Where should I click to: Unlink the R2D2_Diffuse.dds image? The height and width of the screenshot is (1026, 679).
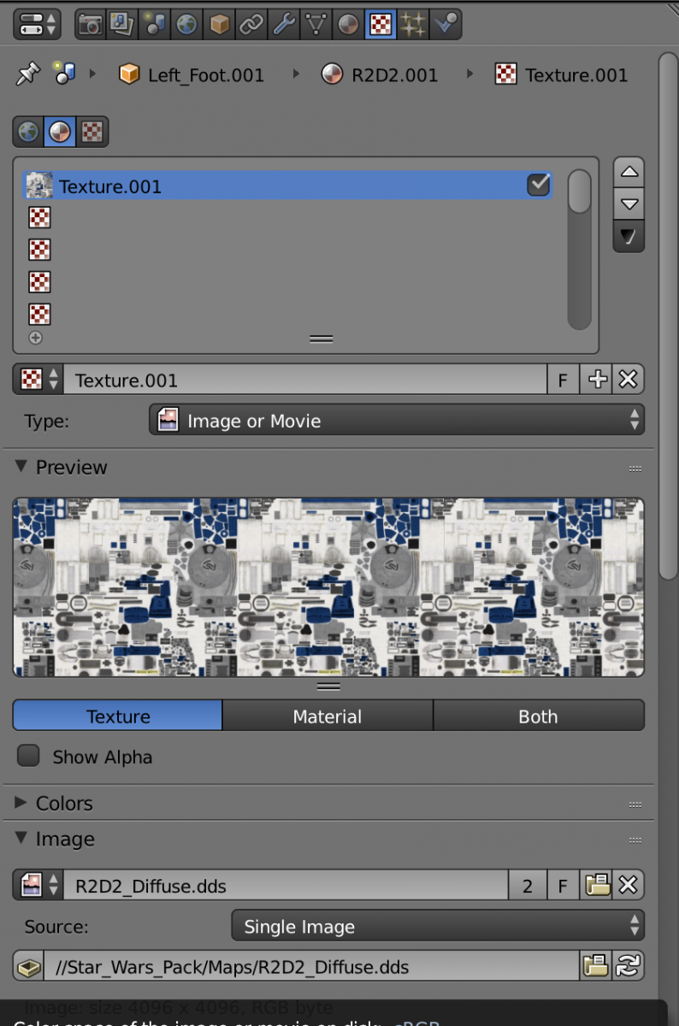pos(629,885)
